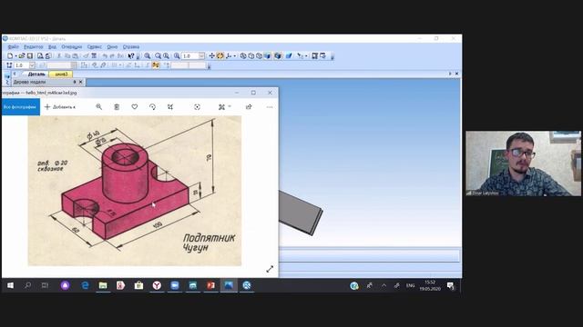Select the Rotate view tool
This screenshot has height=327, width=583.
coord(220,56)
